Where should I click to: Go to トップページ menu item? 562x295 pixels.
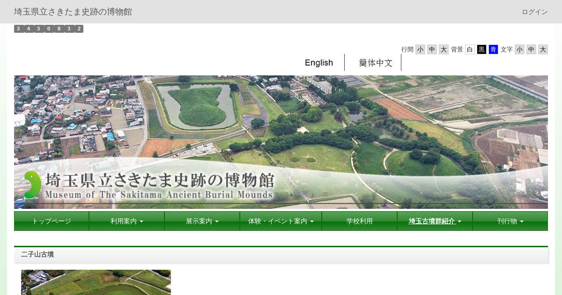[52, 221]
